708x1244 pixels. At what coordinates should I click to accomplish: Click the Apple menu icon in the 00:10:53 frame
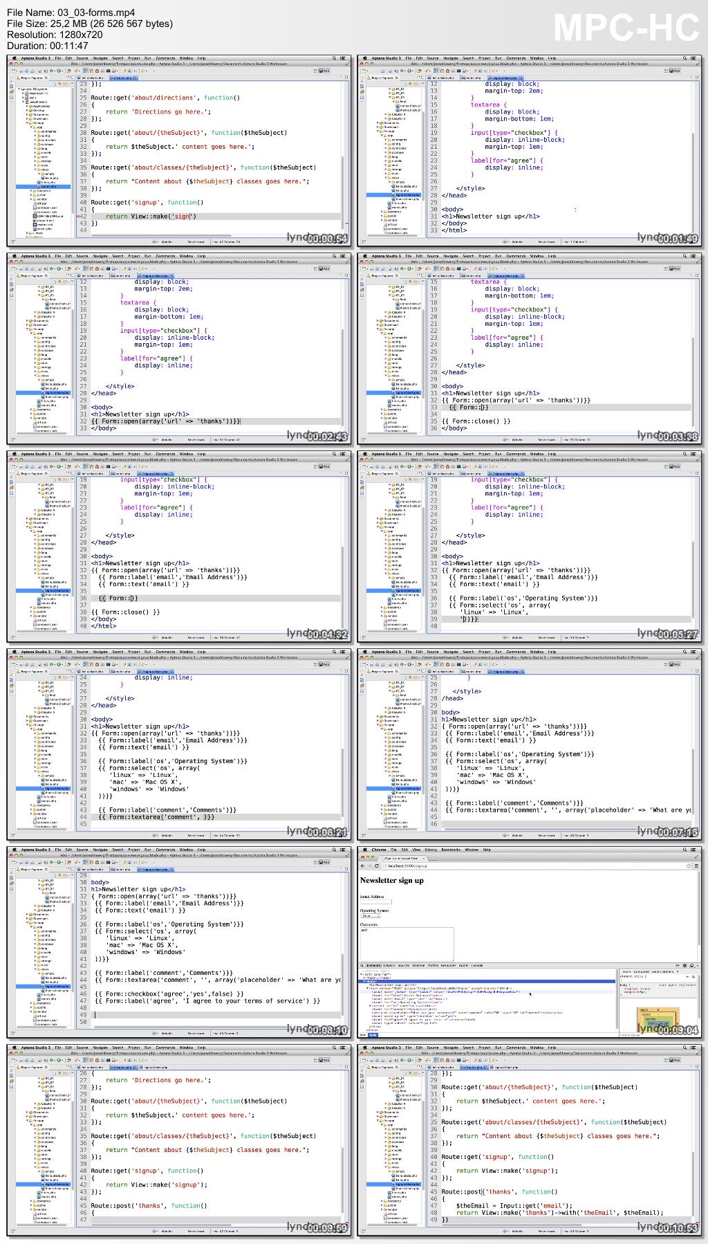(x=365, y=1048)
